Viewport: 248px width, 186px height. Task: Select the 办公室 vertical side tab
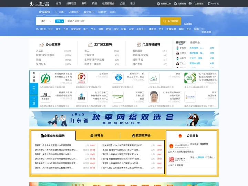(x=34, y=77)
